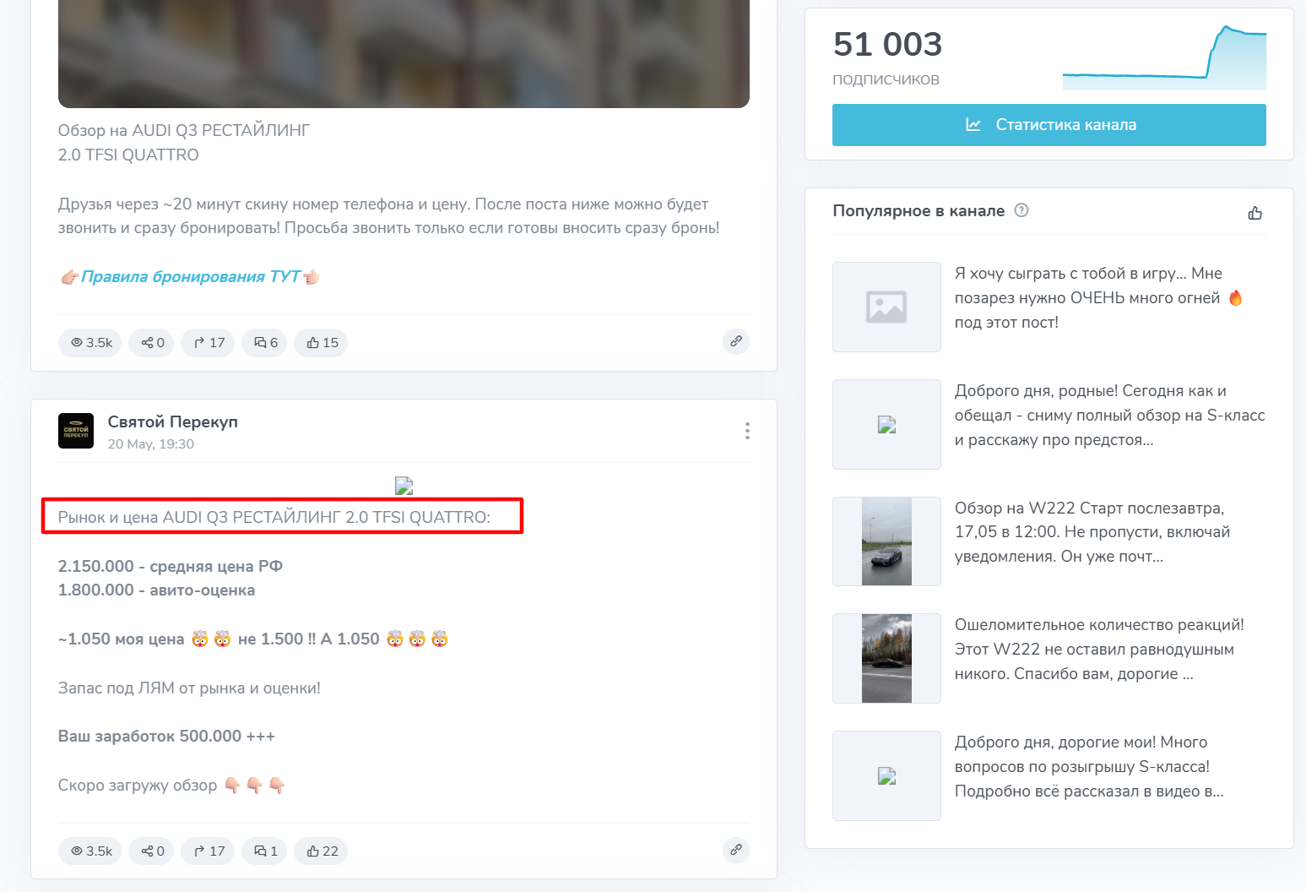Image resolution: width=1306 pixels, height=892 pixels.
Task: Click the 22 likes on the 20 May post
Action: tap(322, 851)
